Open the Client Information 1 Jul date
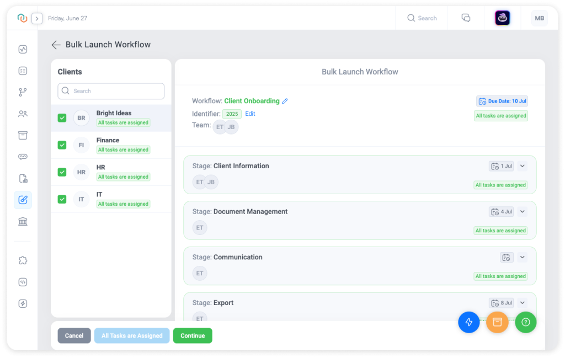 coord(501,166)
